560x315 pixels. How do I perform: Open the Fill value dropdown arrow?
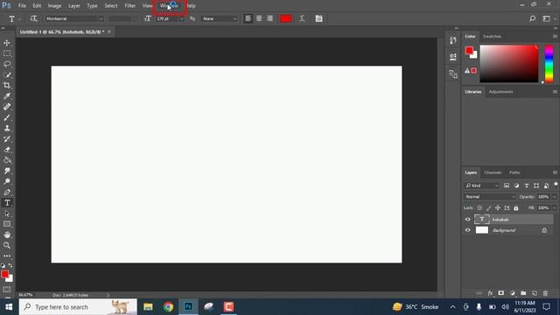[554, 208]
